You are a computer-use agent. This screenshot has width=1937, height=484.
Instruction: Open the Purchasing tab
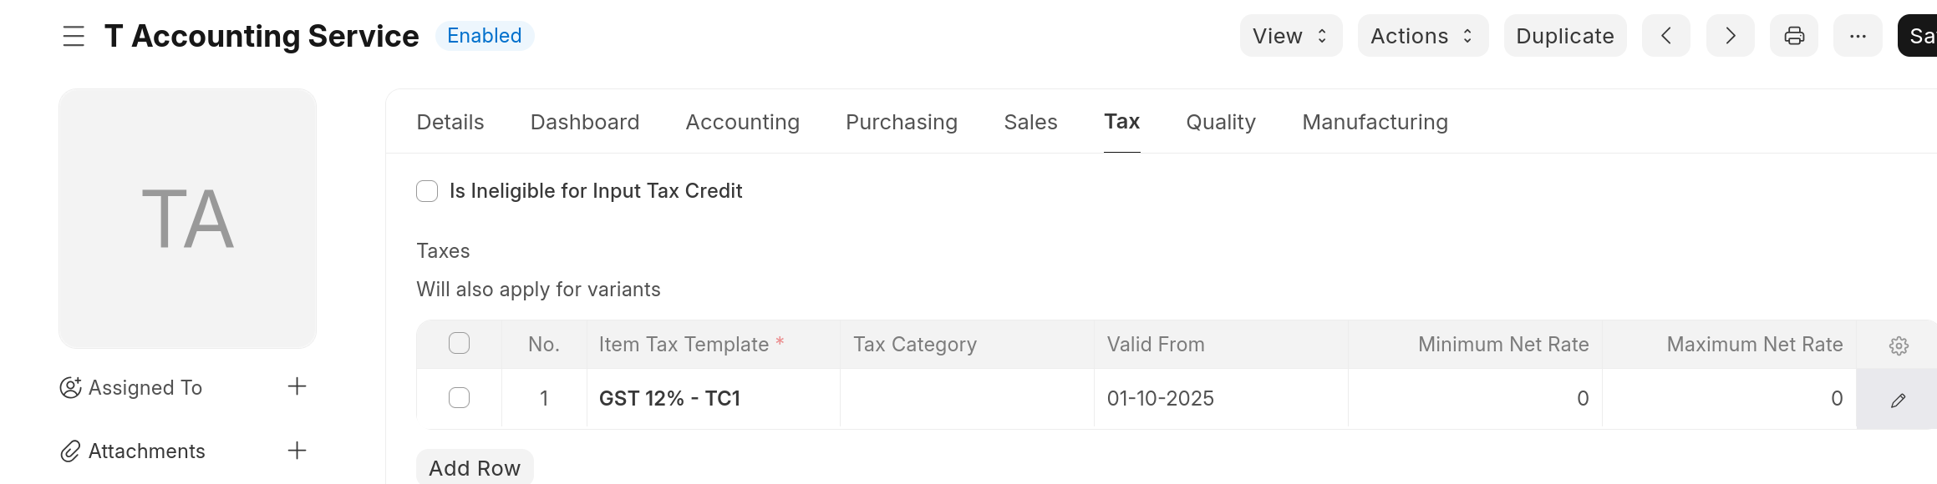pyautogui.click(x=901, y=122)
